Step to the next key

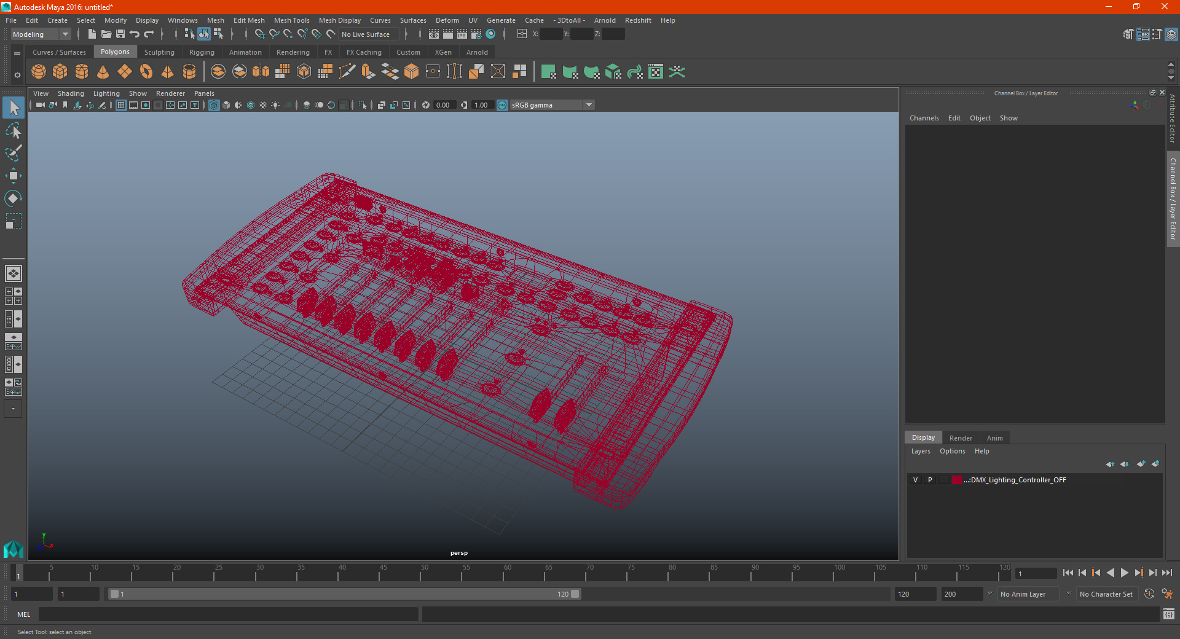1138,573
